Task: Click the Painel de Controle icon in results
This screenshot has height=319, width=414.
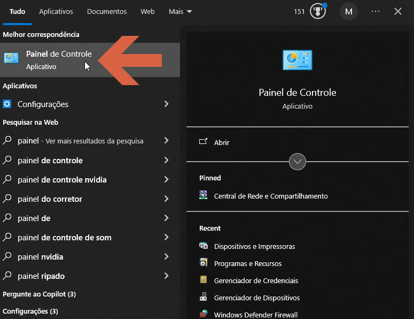Action: pos(11,57)
